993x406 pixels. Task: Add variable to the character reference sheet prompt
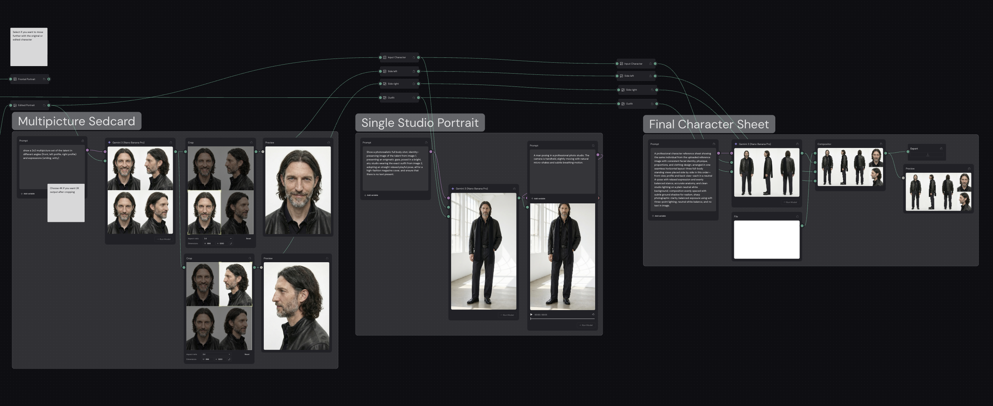tap(659, 216)
